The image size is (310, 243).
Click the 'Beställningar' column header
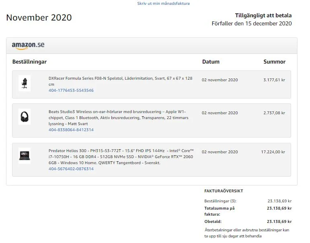click(x=29, y=62)
